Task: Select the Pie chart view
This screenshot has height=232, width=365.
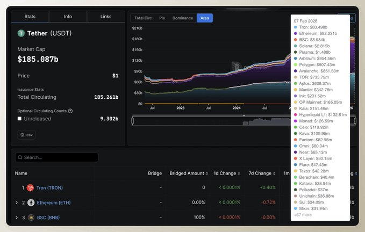Action: coord(161,18)
